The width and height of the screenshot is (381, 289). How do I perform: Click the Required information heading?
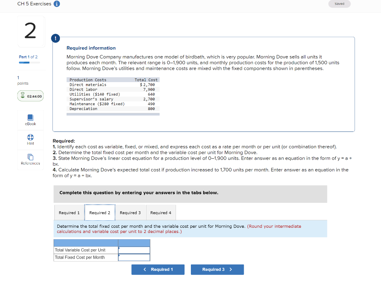pos(91,48)
